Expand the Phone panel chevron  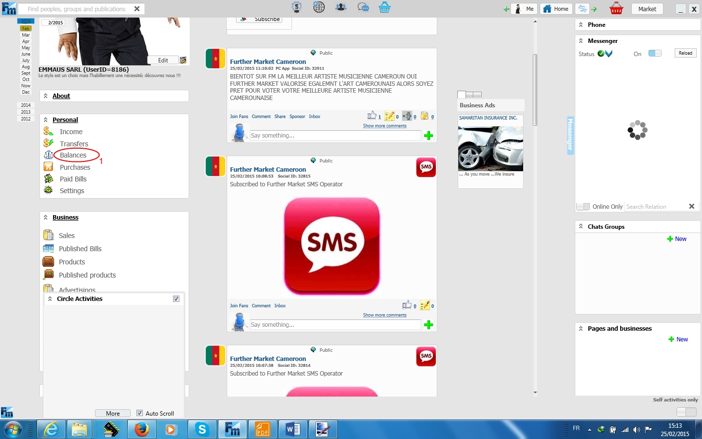[581, 24]
